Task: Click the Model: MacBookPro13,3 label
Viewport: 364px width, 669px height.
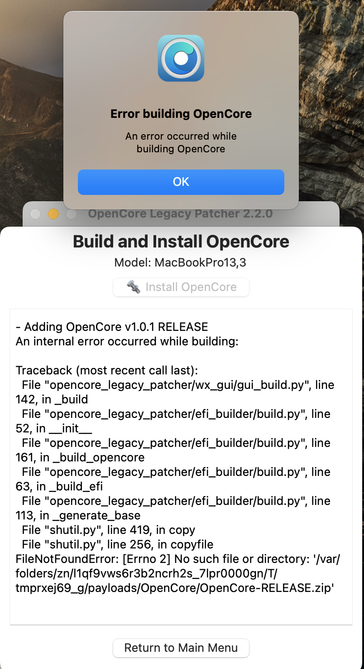Action: coord(181,262)
